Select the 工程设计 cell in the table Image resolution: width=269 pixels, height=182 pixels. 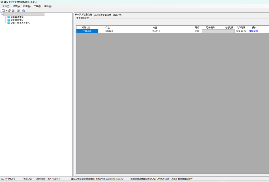87,31
